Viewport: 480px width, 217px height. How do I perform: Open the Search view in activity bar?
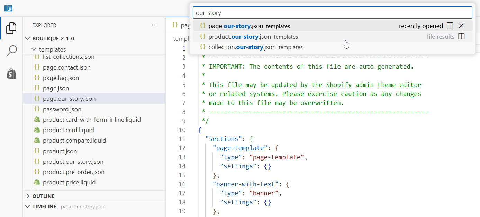11,51
